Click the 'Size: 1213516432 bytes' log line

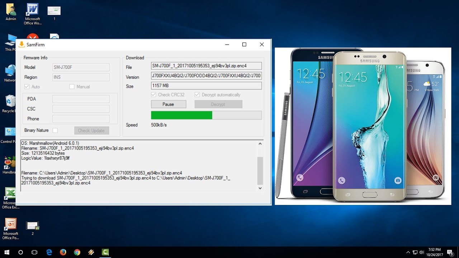(x=43, y=153)
